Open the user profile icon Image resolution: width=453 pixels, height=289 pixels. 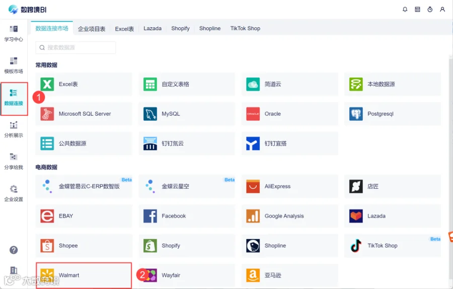pyautogui.click(x=442, y=10)
